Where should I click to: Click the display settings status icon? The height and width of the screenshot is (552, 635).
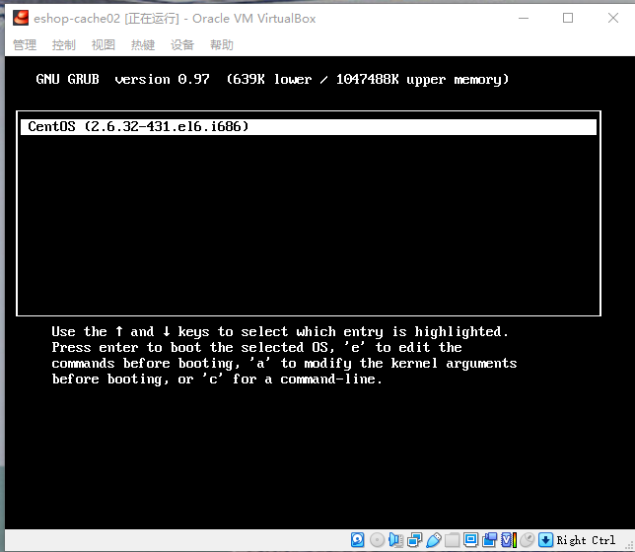[470, 540]
